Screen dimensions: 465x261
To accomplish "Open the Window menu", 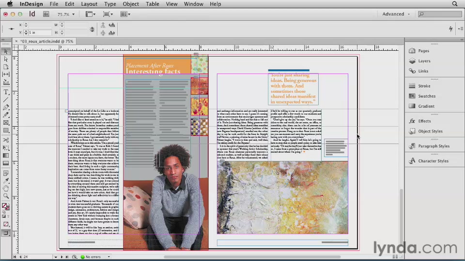I will click(193, 4).
